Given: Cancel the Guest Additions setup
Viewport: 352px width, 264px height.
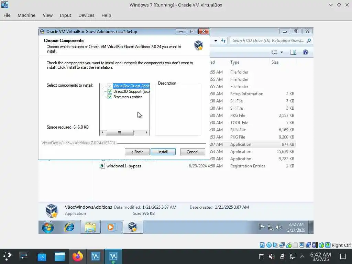Looking at the screenshot, I should (x=192, y=152).
